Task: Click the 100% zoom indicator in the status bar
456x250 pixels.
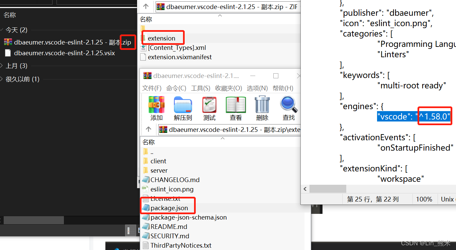Action: tap(424, 199)
